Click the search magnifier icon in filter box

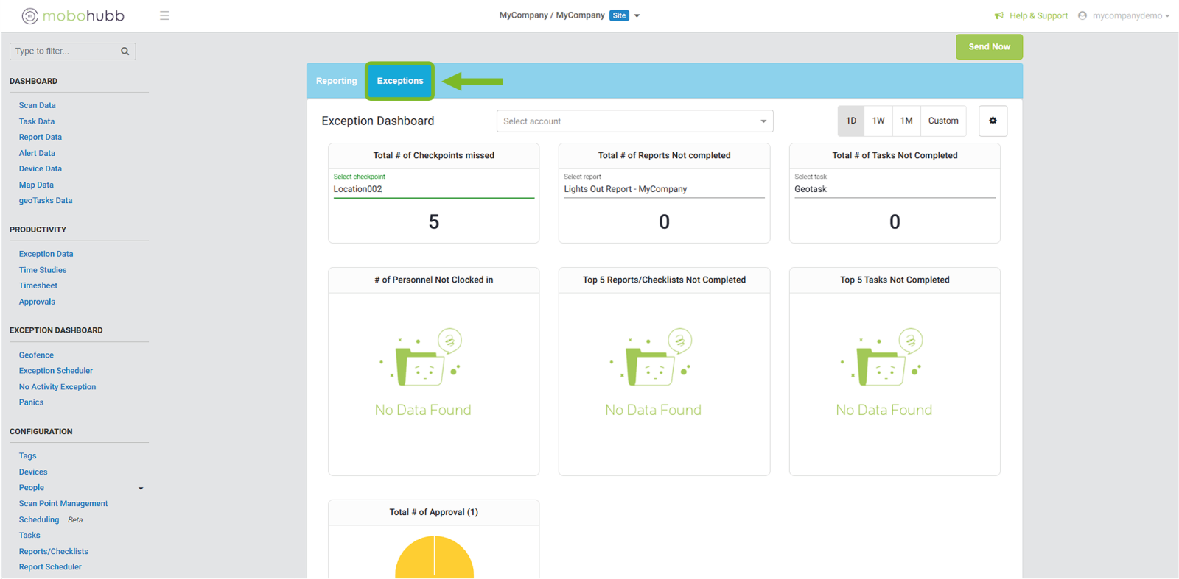pos(125,51)
